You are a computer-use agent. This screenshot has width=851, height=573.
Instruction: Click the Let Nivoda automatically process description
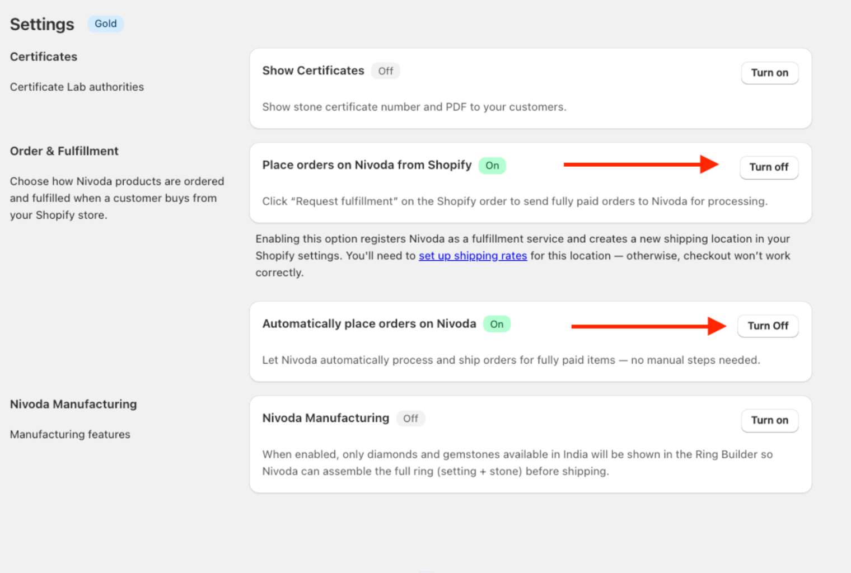(x=511, y=360)
